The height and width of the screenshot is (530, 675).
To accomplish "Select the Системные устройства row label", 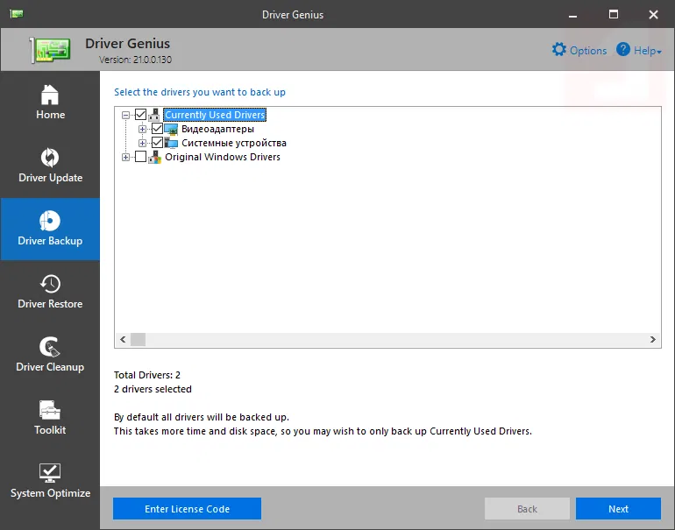I will (x=234, y=143).
